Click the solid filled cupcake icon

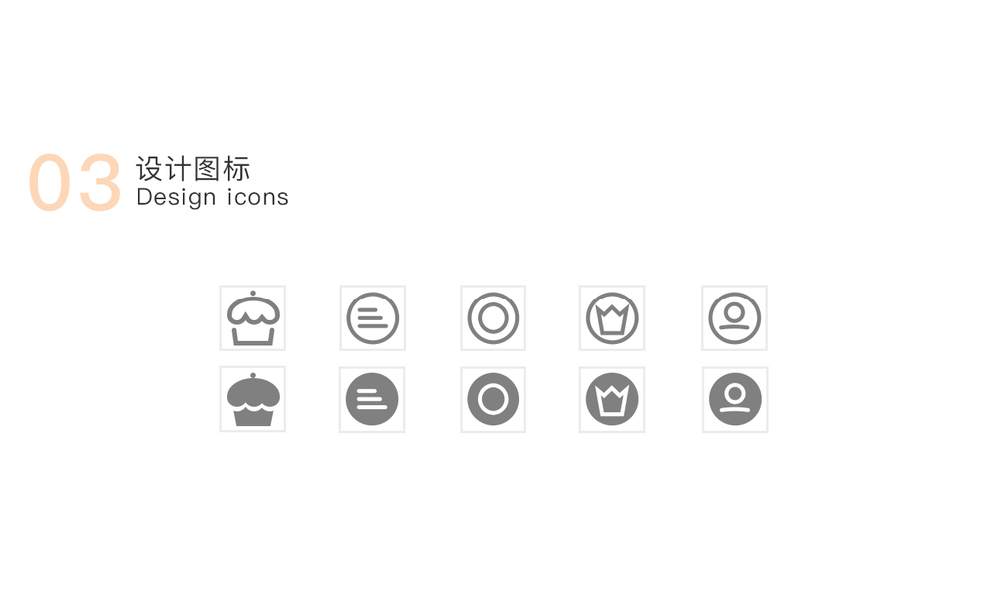pos(253,400)
